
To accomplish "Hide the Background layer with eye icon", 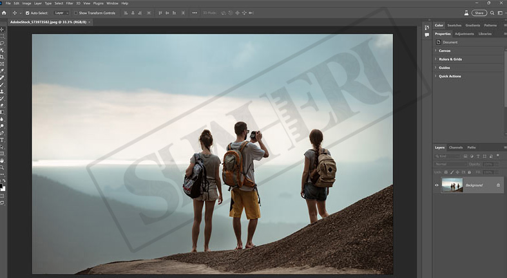I will tap(437, 185).
